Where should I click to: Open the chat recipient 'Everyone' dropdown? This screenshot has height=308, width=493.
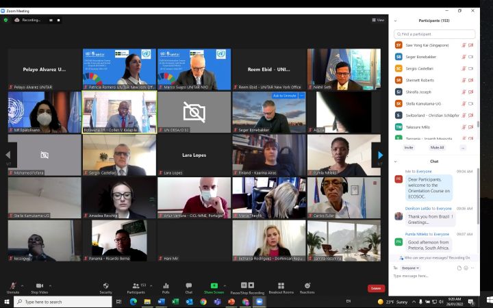(x=410, y=268)
